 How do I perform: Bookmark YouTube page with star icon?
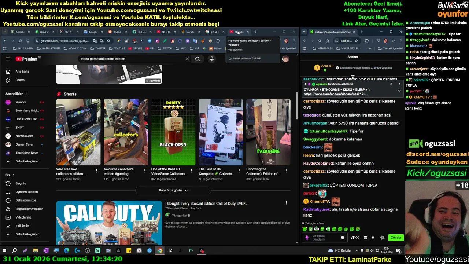coord(108,41)
